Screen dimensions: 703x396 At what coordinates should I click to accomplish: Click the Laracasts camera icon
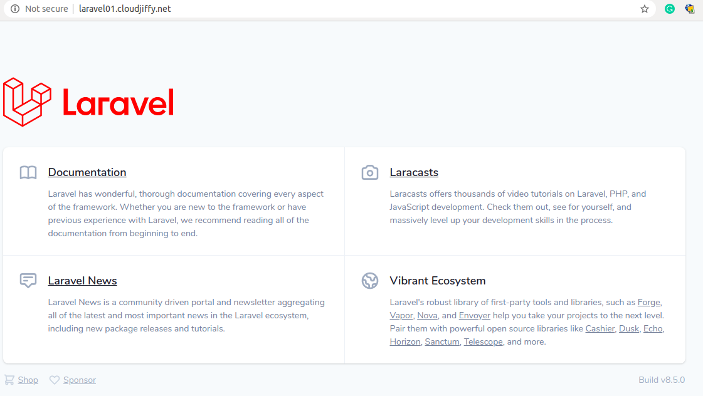click(370, 172)
